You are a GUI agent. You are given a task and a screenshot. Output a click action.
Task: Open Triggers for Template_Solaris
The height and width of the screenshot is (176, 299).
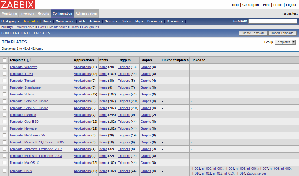pyautogui.click(x=124, y=94)
